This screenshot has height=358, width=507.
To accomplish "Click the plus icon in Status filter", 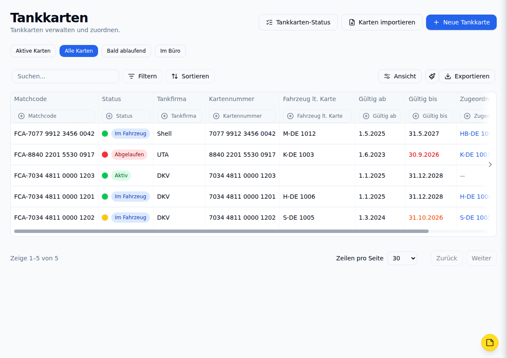I will [109, 116].
